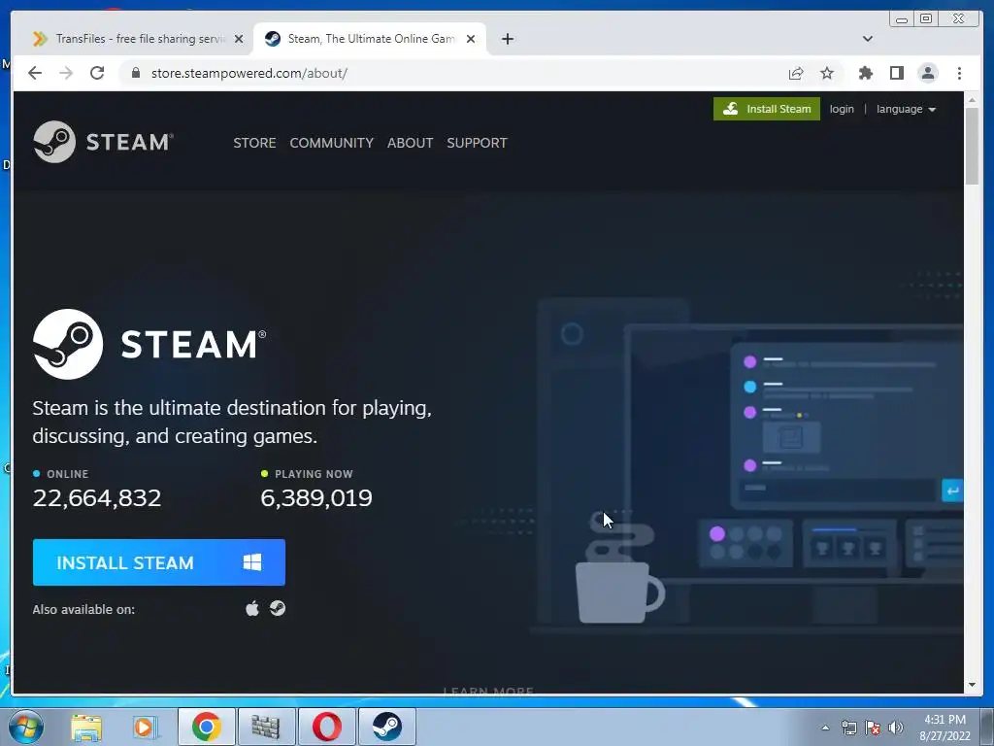Open the STORE menu
Image resolution: width=994 pixels, height=746 pixels.
tap(254, 143)
